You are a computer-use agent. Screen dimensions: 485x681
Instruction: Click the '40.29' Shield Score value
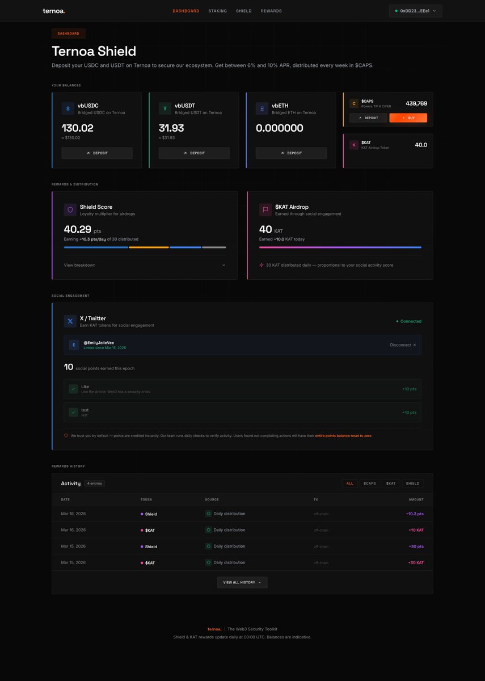pyautogui.click(x=78, y=229)
